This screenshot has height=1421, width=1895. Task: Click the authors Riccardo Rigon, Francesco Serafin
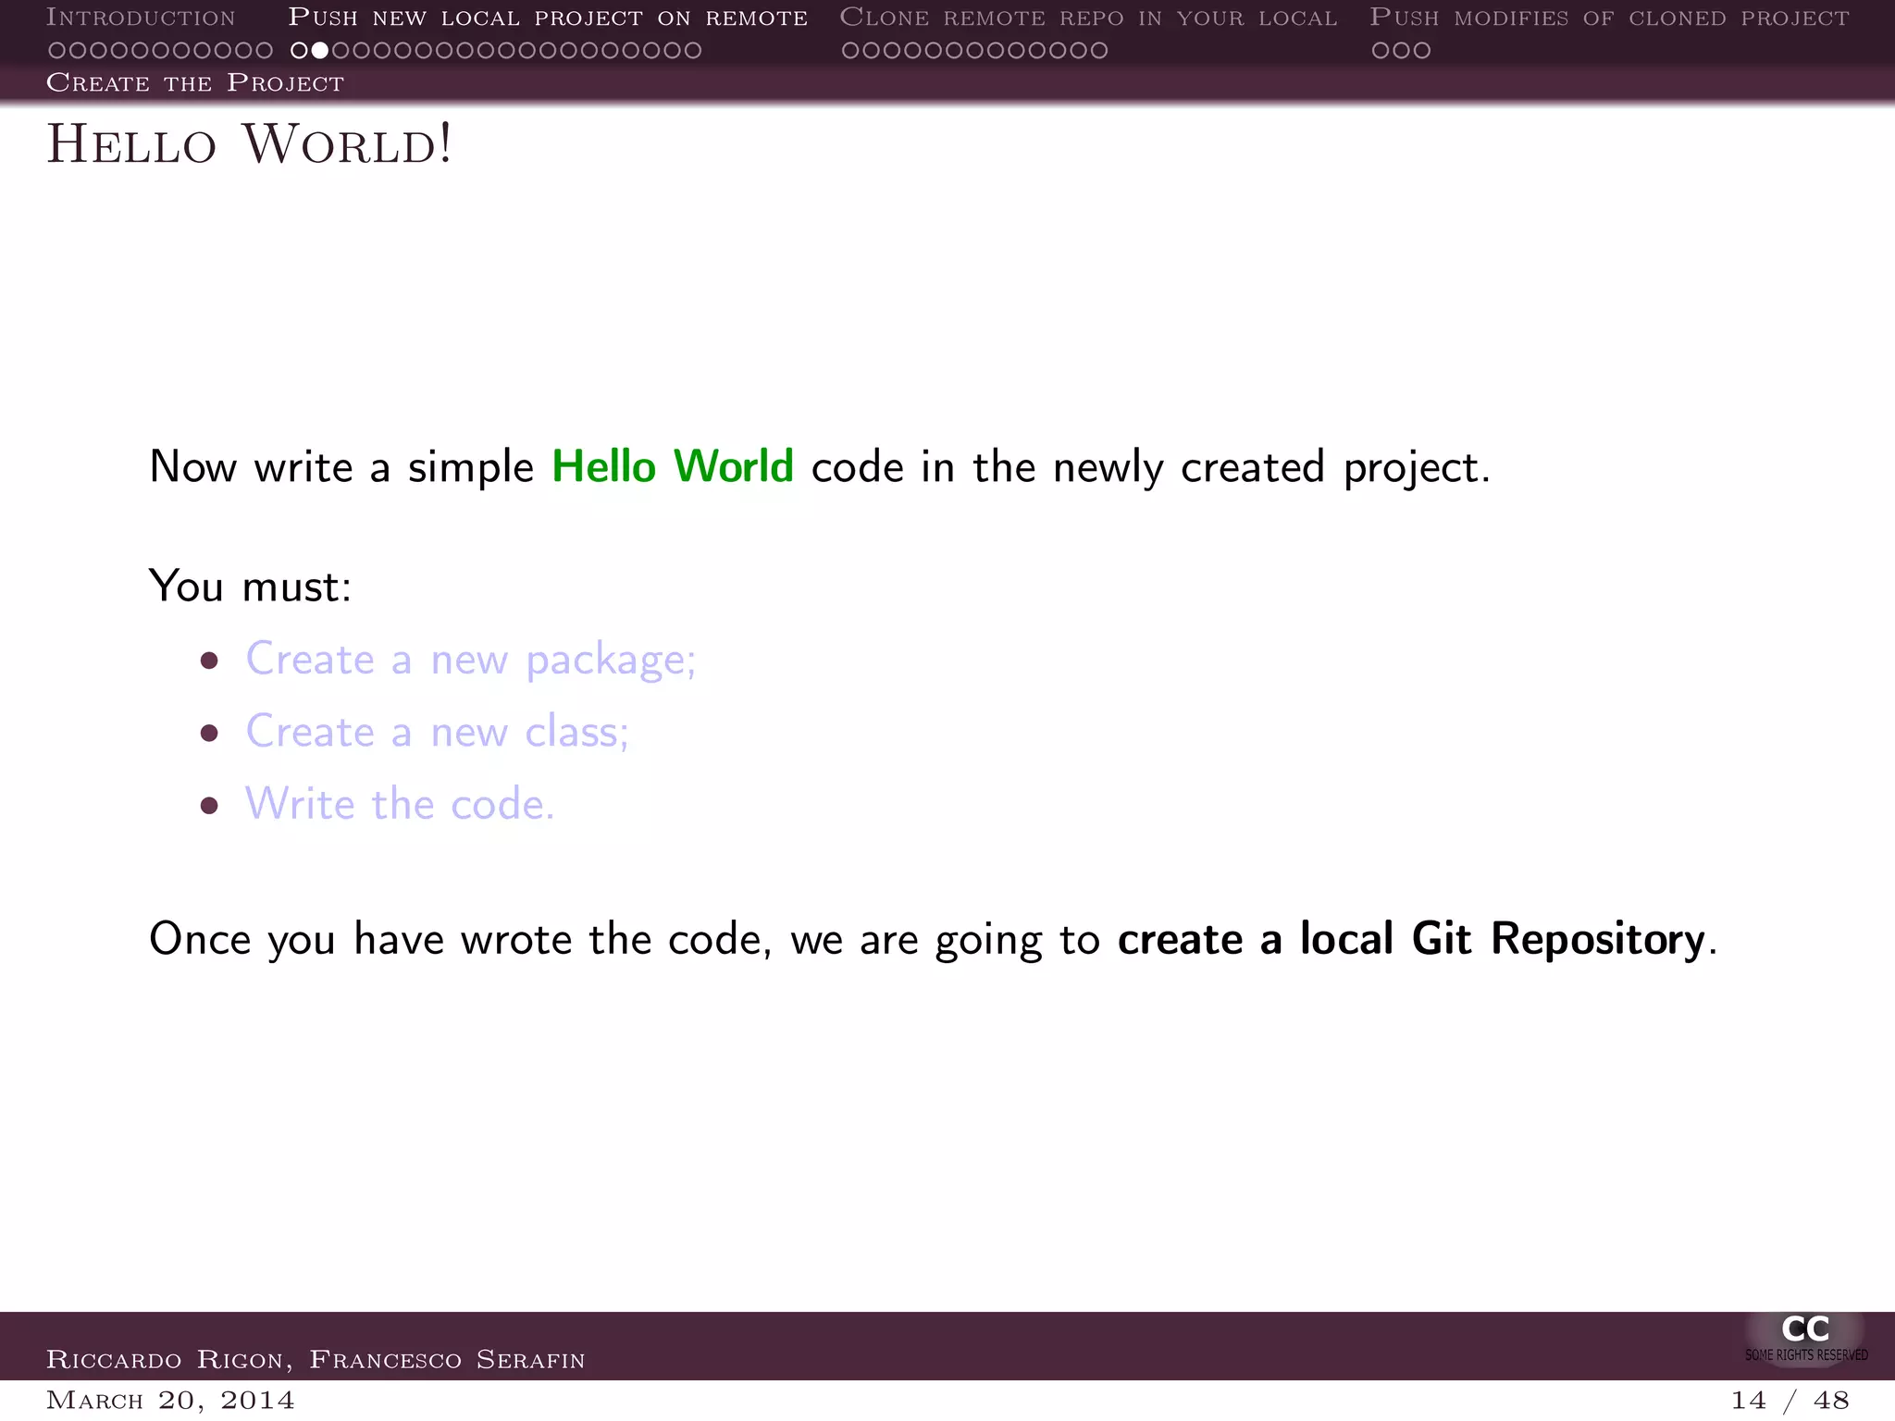(316, 1360)
